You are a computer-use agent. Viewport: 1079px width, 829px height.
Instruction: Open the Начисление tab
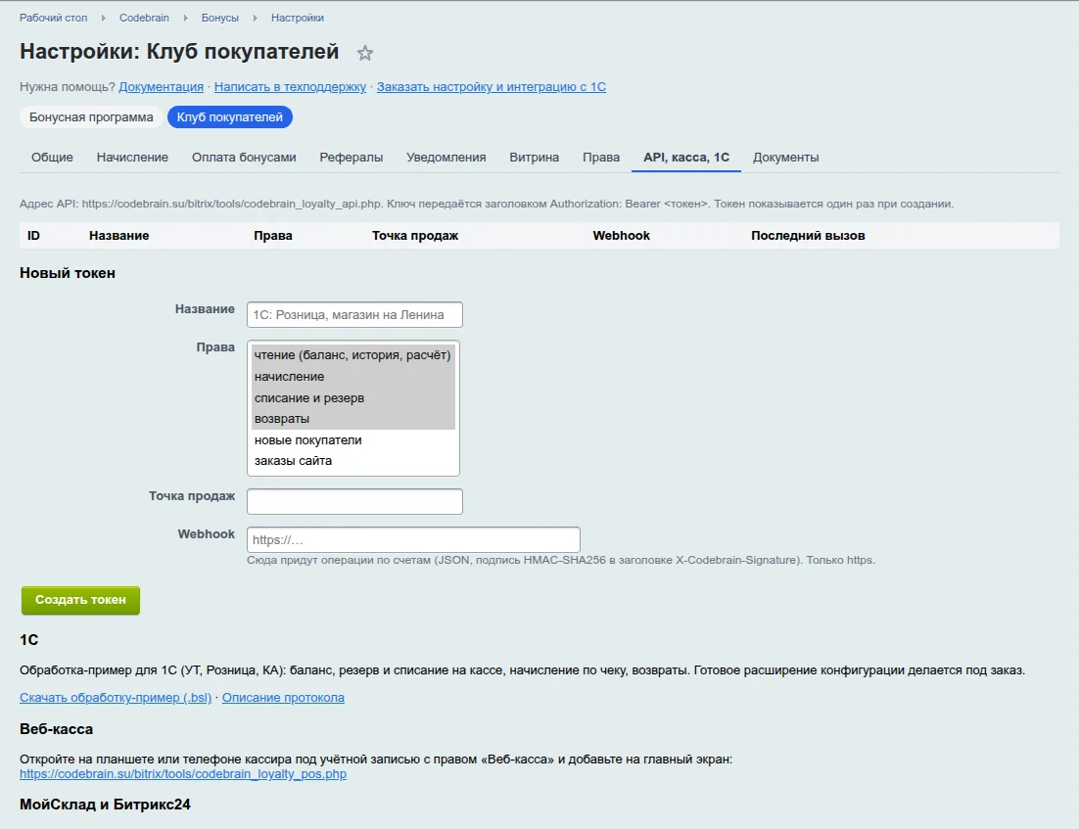(x=132, y=157)
